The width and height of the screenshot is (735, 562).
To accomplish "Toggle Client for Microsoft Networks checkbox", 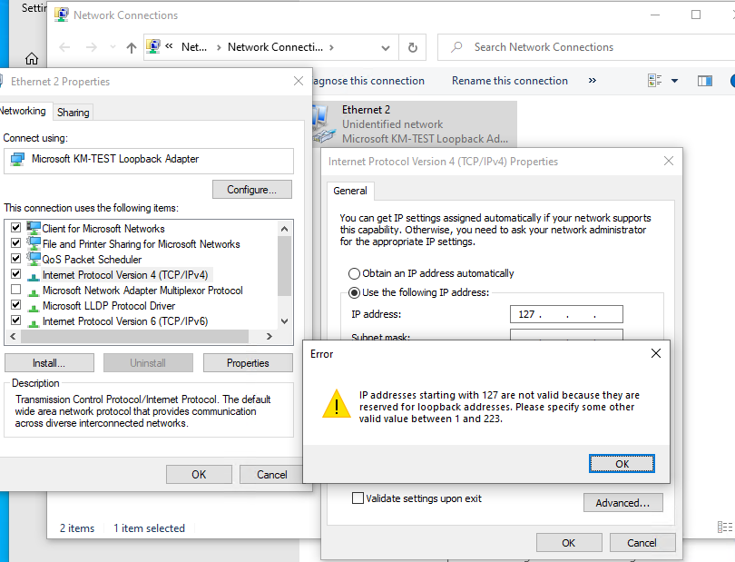I will tap(16, 228).
